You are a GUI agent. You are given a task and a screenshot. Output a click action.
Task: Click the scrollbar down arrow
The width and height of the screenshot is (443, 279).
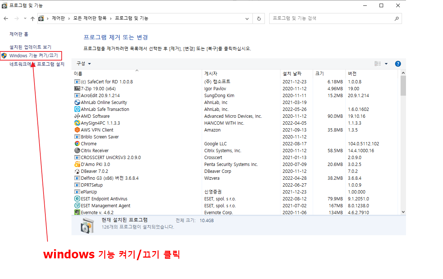(x=403, y=212)
